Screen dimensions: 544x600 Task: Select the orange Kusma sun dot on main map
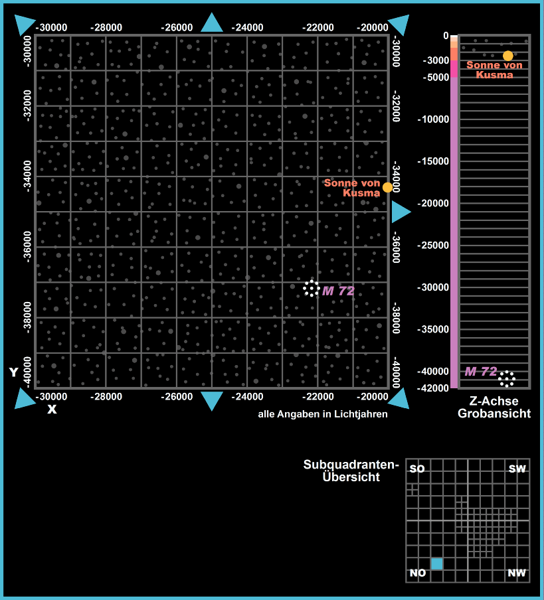[x=387, y=187]
